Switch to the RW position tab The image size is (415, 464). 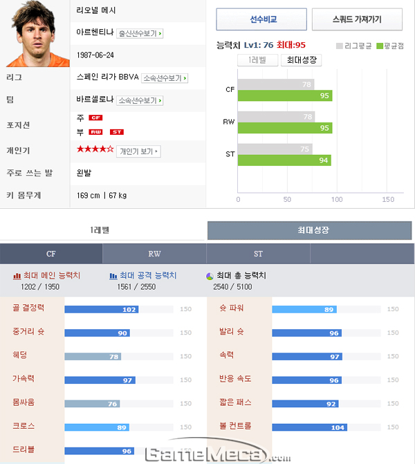coord(154,254)
